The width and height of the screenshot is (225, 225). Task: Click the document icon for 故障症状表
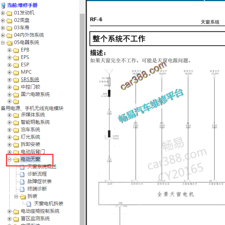(22, 182)
